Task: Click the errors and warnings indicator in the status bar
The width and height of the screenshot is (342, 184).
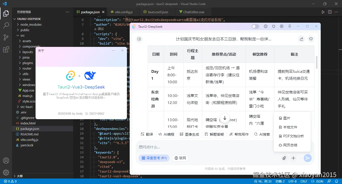Action: (10, 181)
